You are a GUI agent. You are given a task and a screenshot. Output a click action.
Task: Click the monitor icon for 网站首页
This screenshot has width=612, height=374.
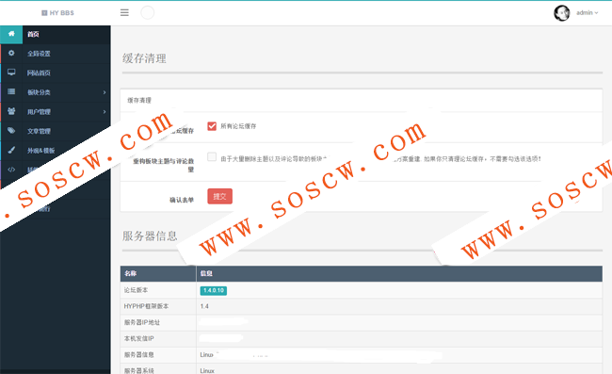[x=11, y=73]
